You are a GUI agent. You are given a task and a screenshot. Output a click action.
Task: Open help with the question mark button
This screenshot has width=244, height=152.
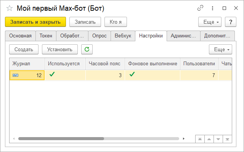pos(231,22)
